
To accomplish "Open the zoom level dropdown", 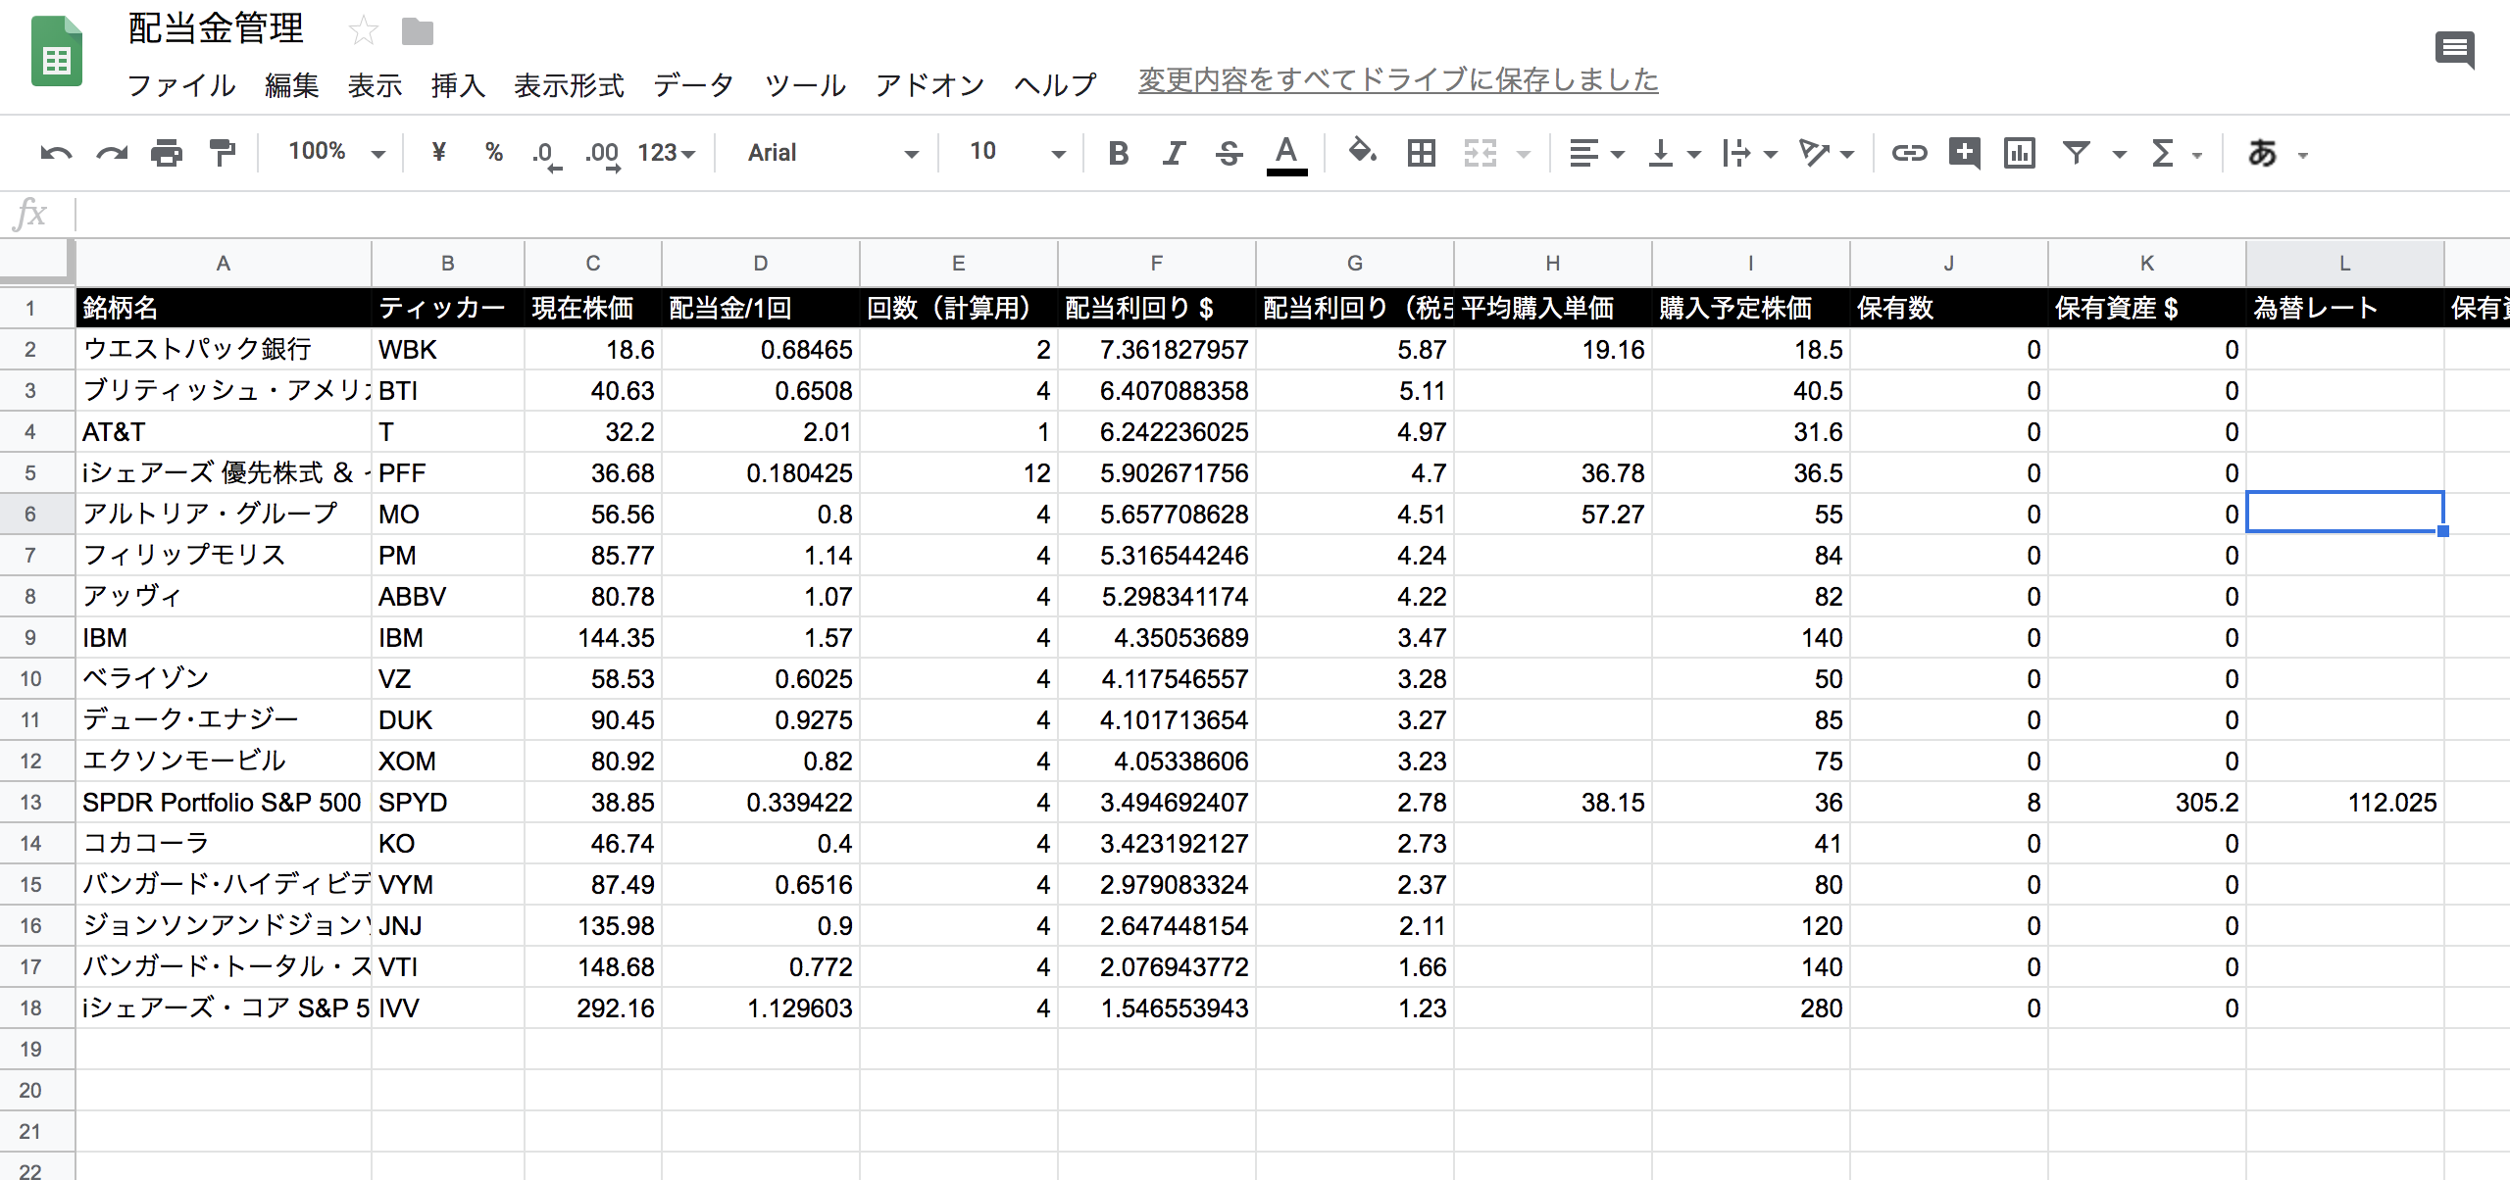I will point(333,153).
